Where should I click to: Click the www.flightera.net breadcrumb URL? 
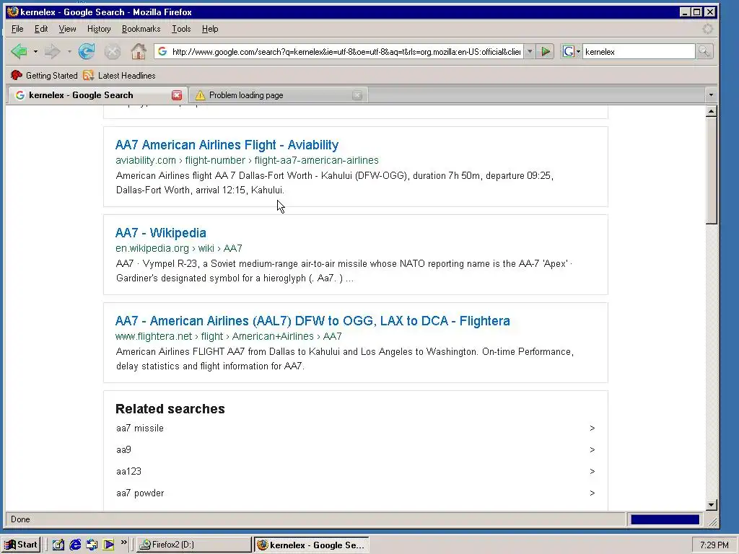coord(229,336)
